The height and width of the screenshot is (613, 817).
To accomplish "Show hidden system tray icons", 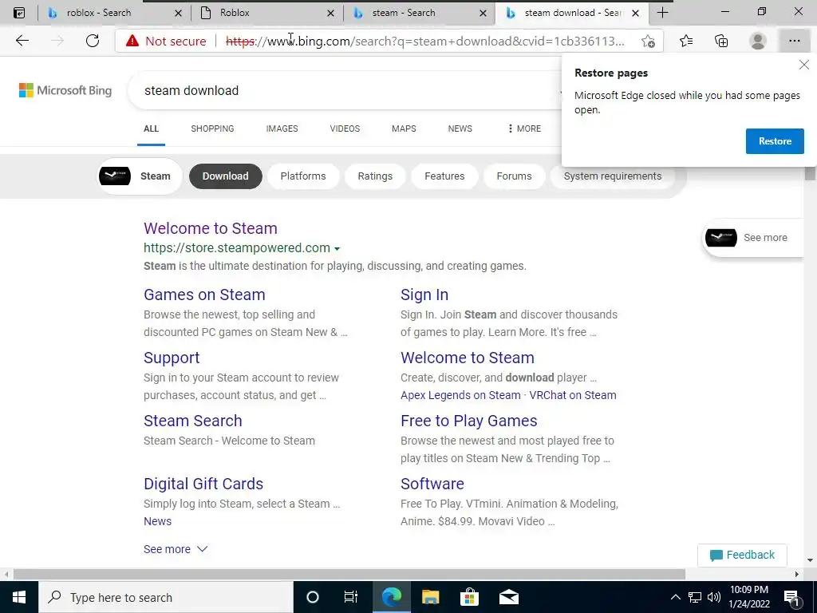I will coord(675,597).
